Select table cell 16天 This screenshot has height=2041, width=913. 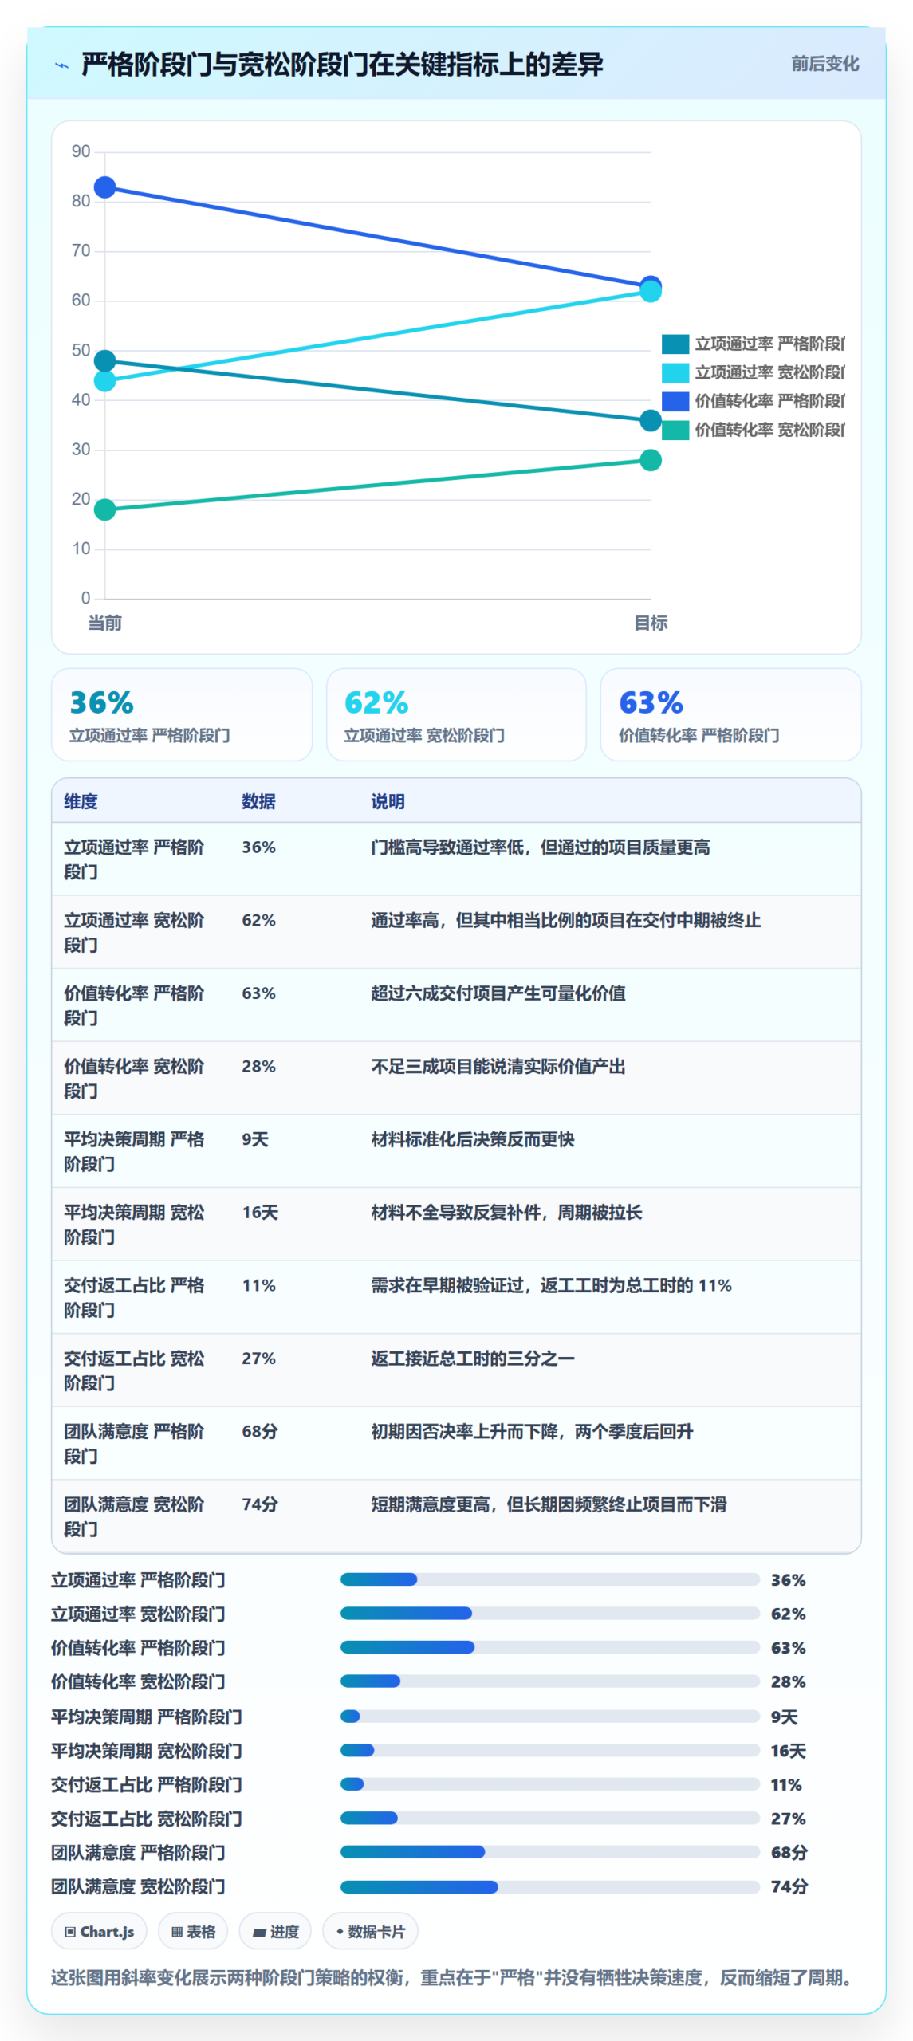coord(260,1213)
